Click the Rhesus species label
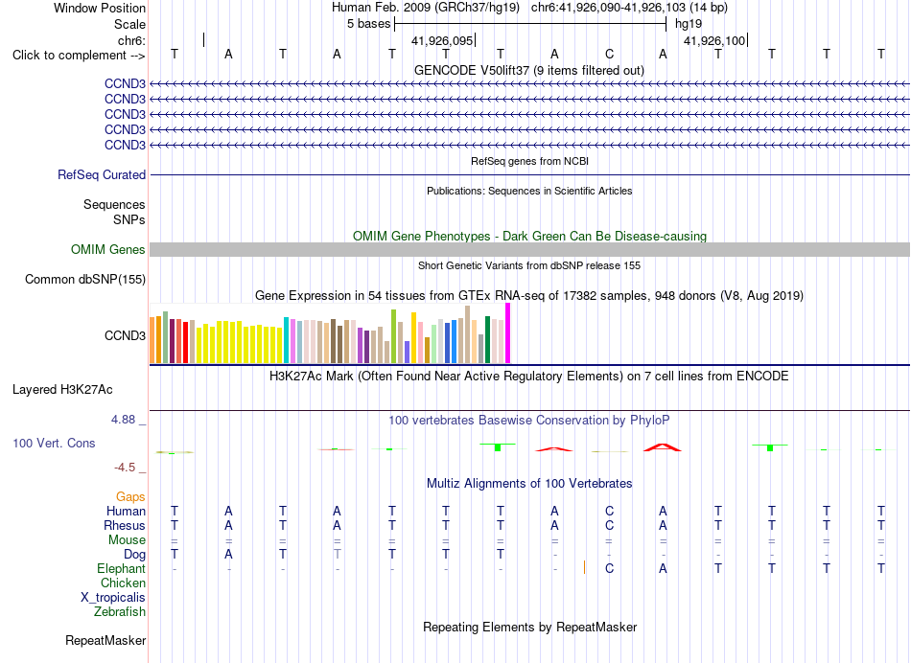911x663 pixels. click(x=125, y=525)
